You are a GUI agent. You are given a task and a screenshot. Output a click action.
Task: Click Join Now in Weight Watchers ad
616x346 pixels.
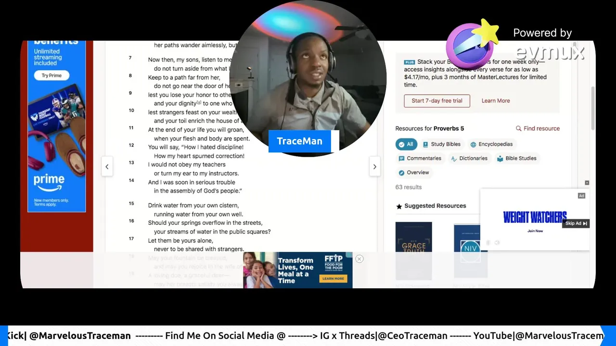[x=535, y=231]
